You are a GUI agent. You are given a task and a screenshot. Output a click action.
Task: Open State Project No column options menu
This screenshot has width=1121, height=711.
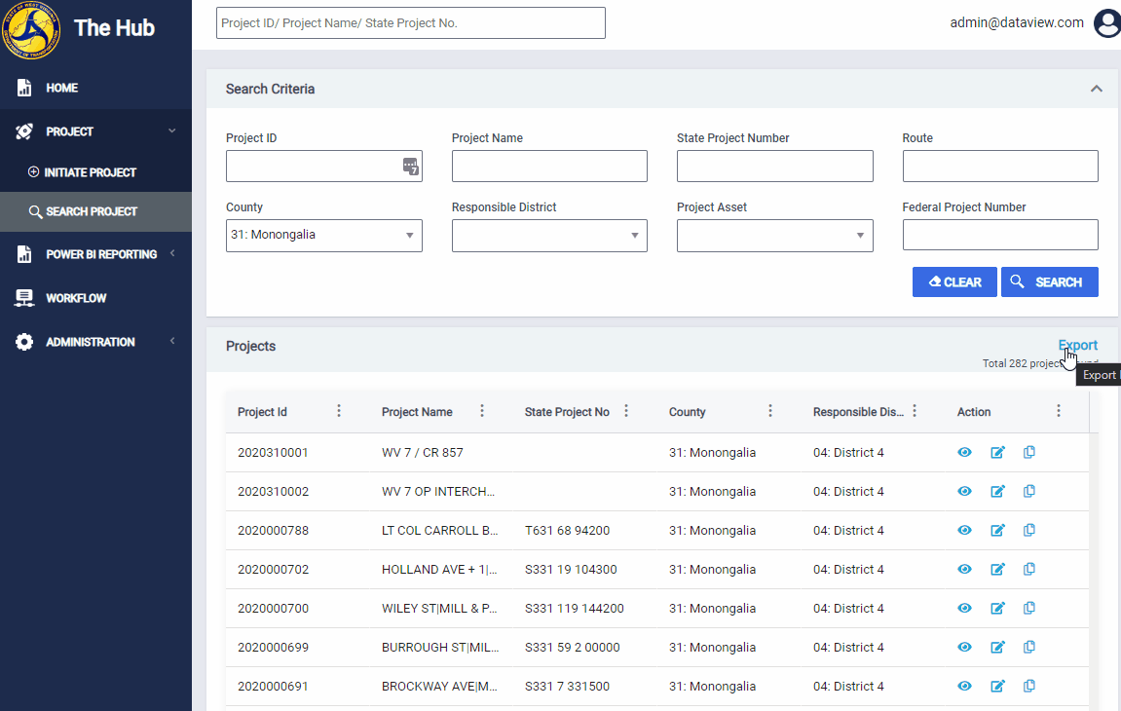(x=626, y=411)
